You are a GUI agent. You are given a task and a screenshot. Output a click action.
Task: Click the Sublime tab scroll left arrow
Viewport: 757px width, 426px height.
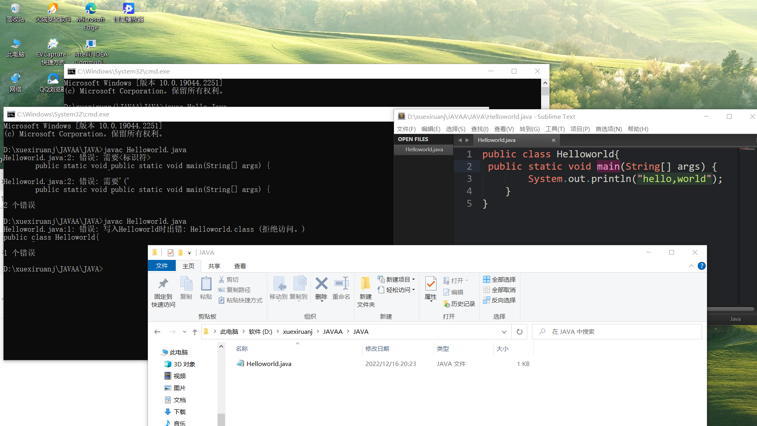pos(460,140)
